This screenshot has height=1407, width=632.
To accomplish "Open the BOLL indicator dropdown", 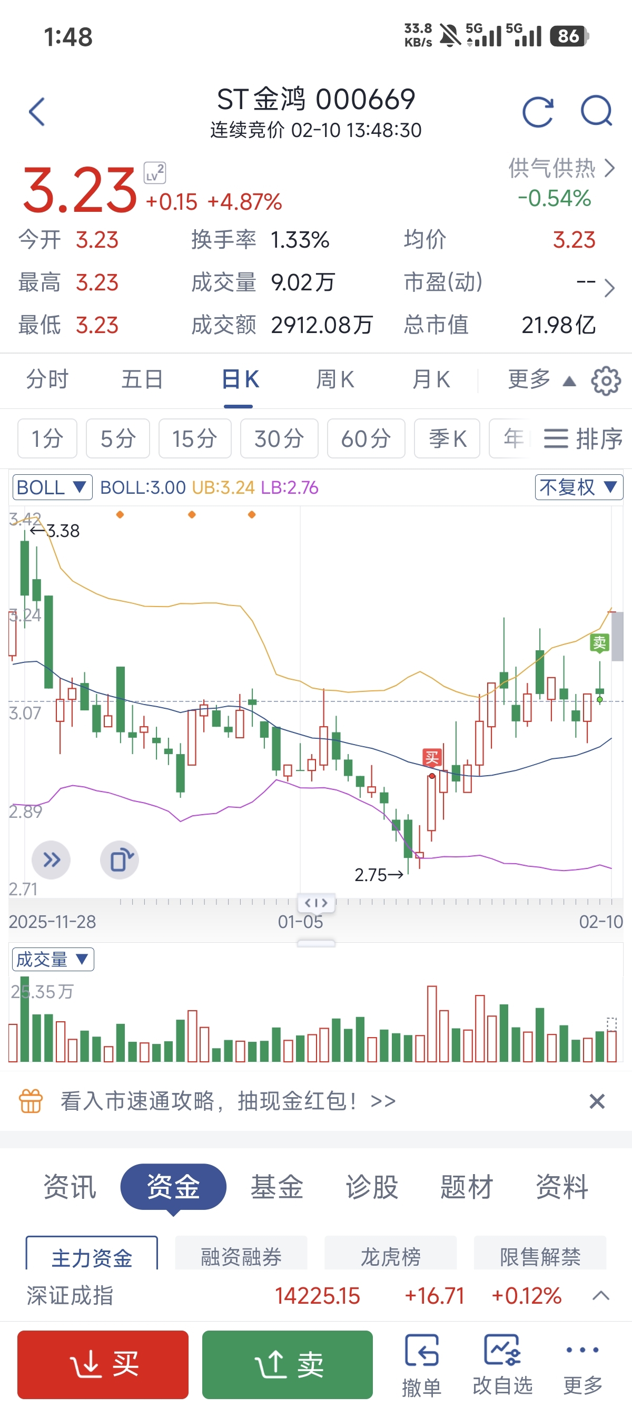I will tap(52, 487).
